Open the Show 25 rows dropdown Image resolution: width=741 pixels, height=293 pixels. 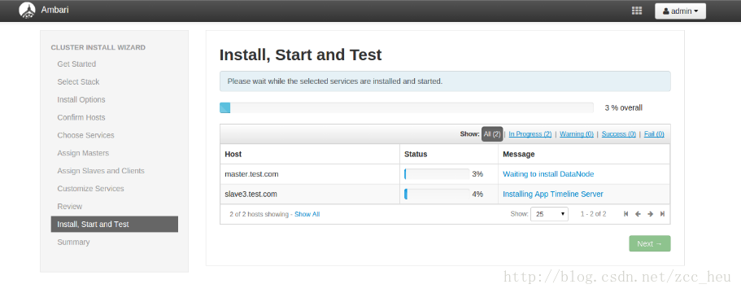549,214
